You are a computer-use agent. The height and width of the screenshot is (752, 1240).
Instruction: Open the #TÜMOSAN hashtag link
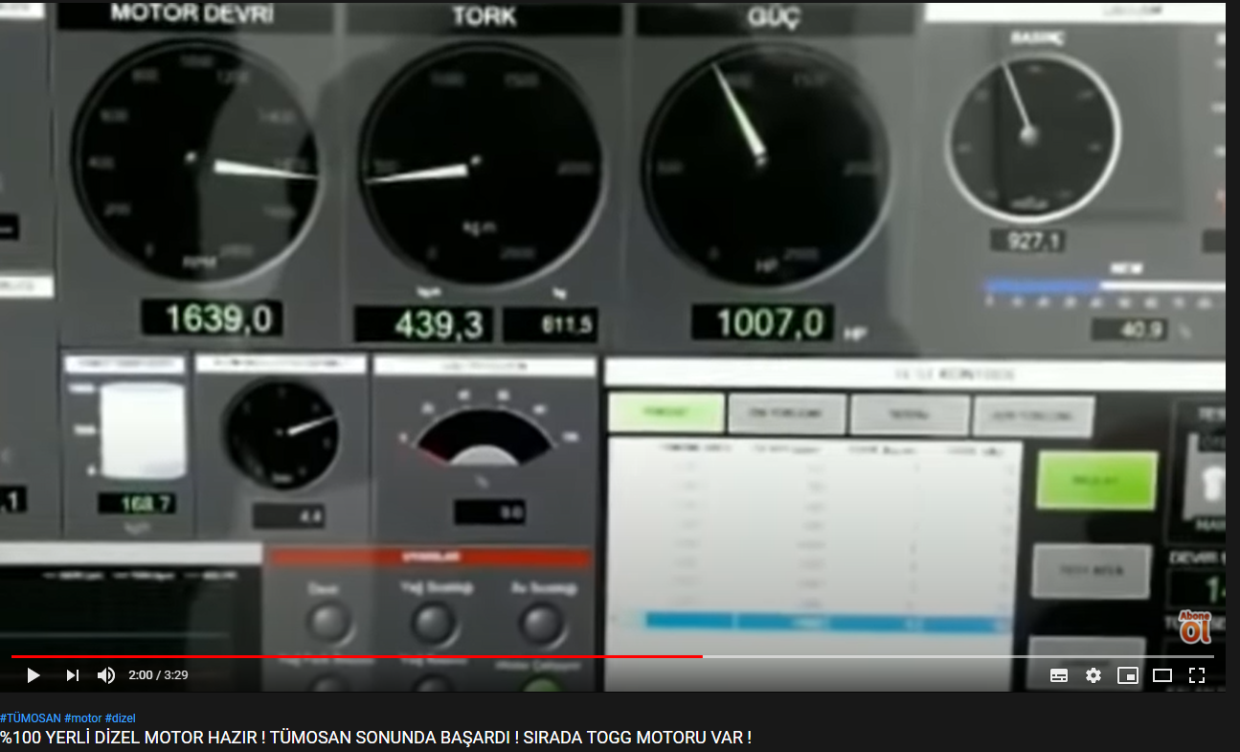coord(31,718)
